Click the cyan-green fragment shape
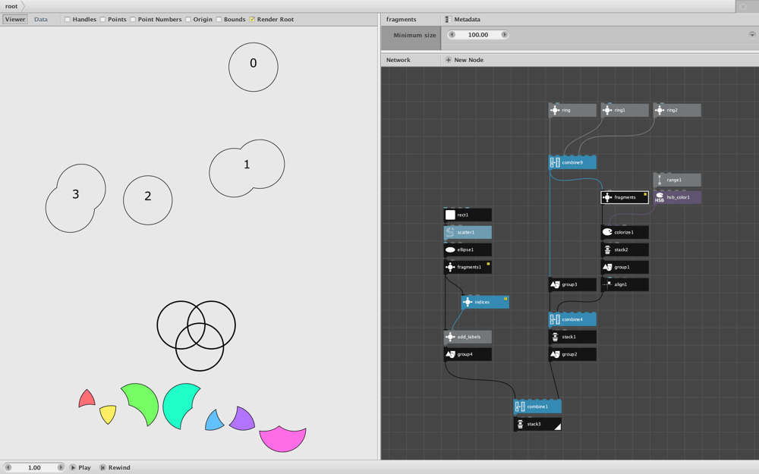759x474 pixels. 178,405
